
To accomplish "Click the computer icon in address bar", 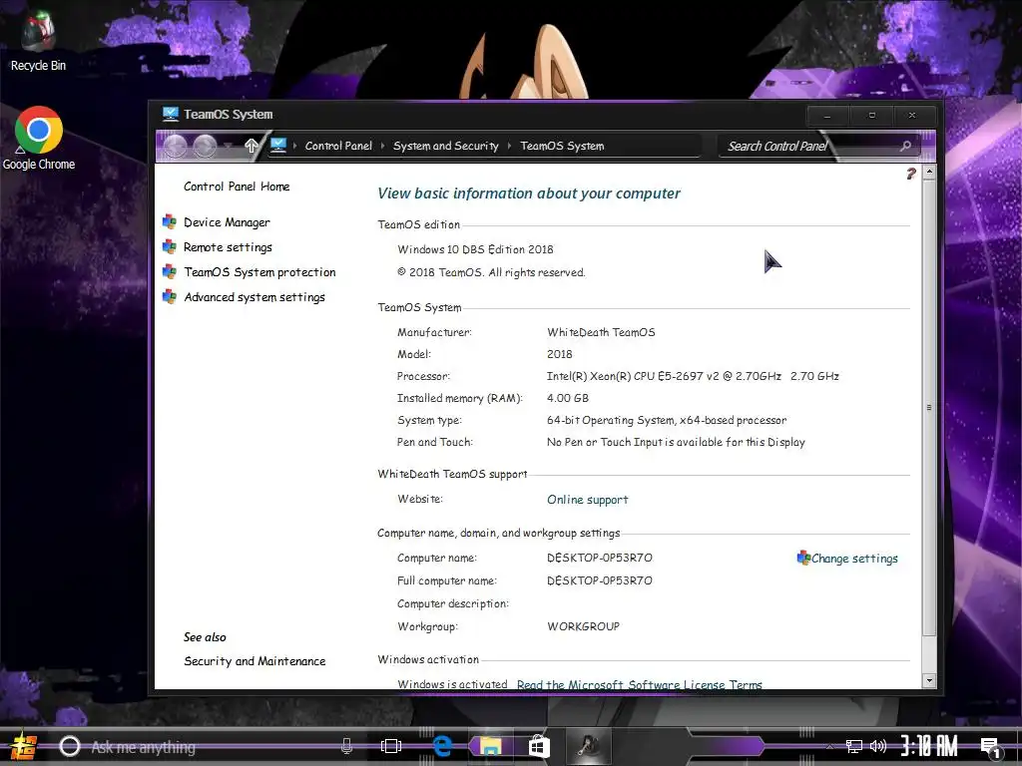I will (278, 145).
